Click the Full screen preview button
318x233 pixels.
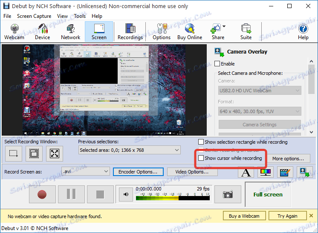tap(268, 194)
